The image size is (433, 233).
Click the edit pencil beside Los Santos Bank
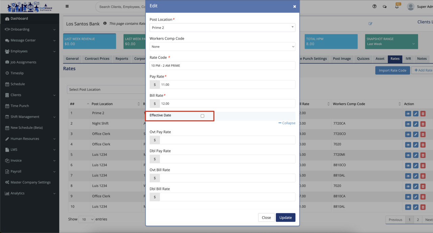[x=370, y=24]
